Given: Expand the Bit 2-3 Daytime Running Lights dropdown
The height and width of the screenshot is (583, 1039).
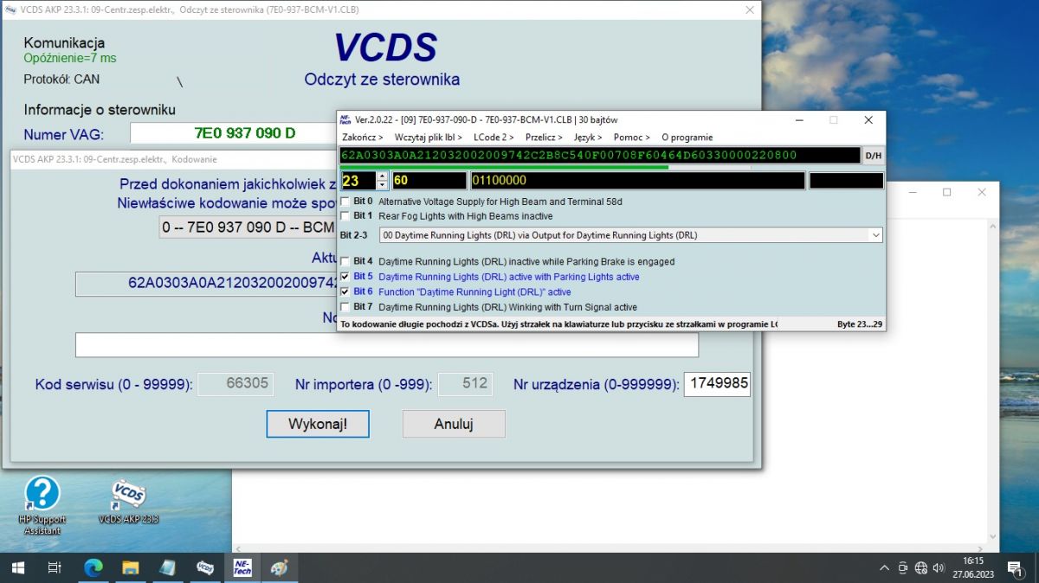Looking at the screenshot, I should click(x=875, y=235).
